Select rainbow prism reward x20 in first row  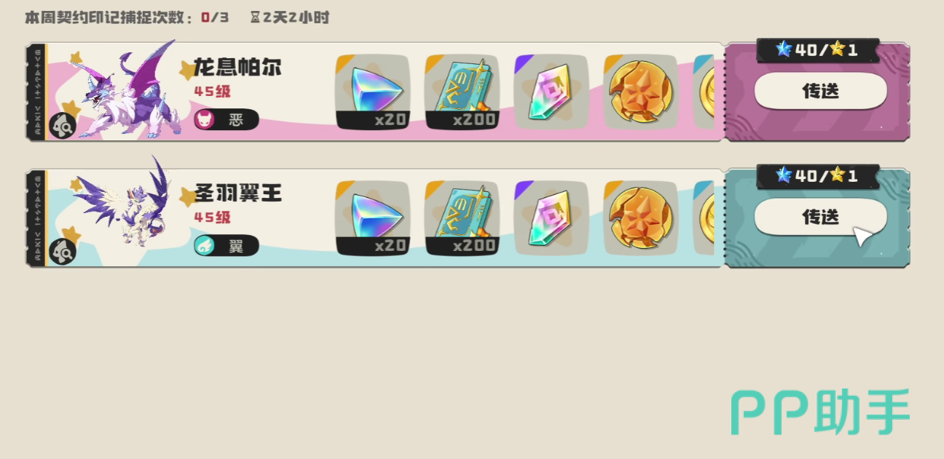[372, 92]
